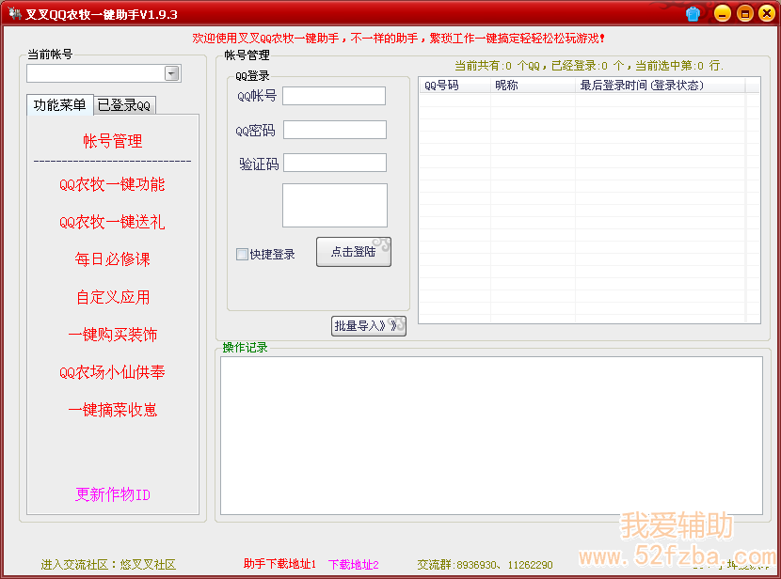Click the 助手下载地址1 link
Screen dimensions: 781x579
pos(279,564)
